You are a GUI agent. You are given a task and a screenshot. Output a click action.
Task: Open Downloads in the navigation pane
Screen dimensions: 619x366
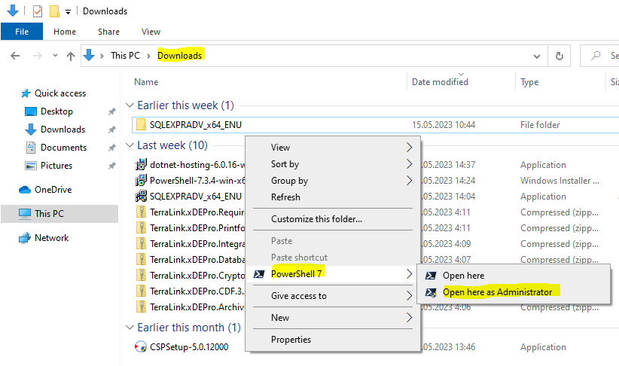click(63, 130)
